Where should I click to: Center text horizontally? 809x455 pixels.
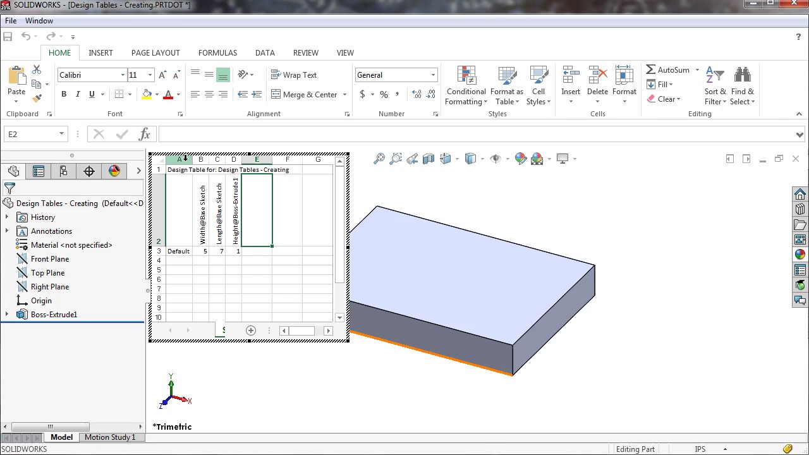(209, 94)
